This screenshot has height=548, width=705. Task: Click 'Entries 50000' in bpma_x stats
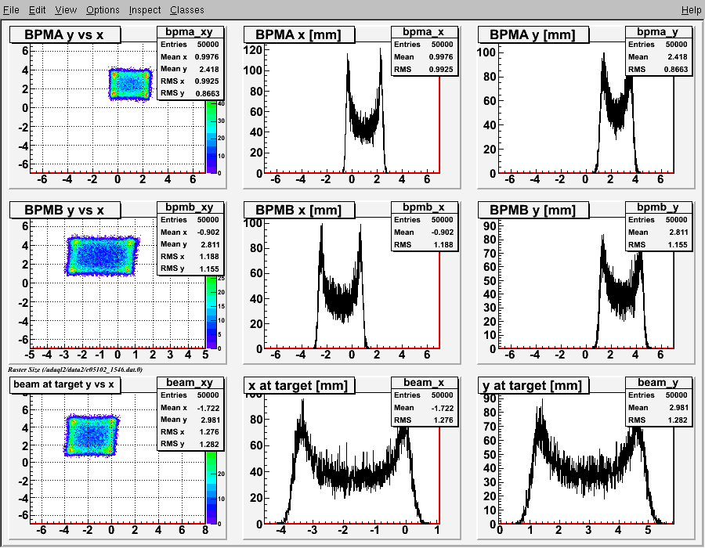tap(425, 45)
